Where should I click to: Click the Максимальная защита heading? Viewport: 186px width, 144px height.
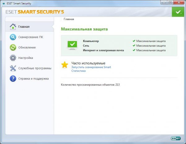(84, 29)
